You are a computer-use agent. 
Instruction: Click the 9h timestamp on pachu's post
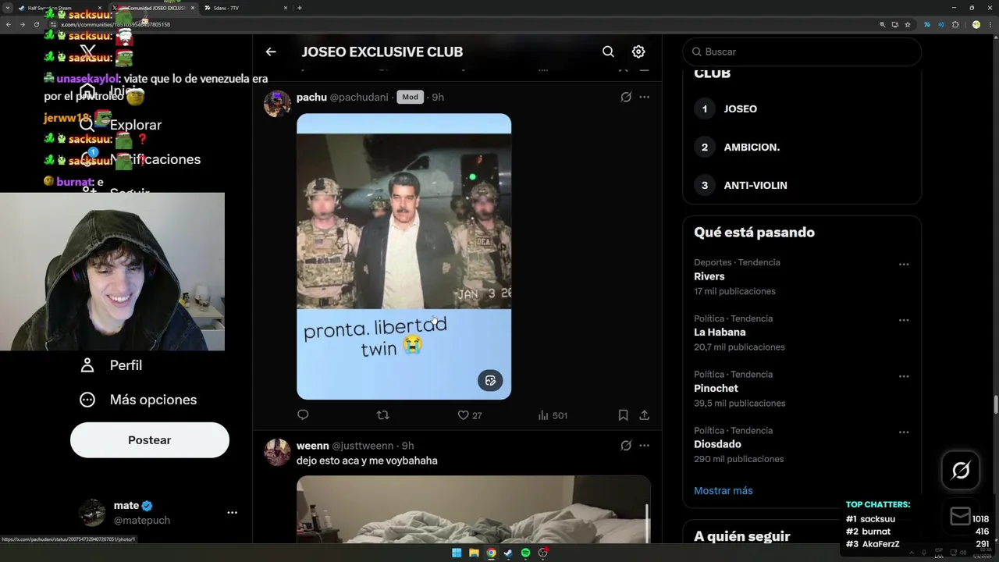438,97
